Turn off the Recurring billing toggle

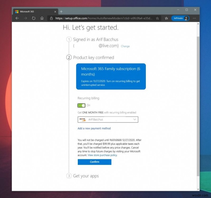[x=81, y=105]
